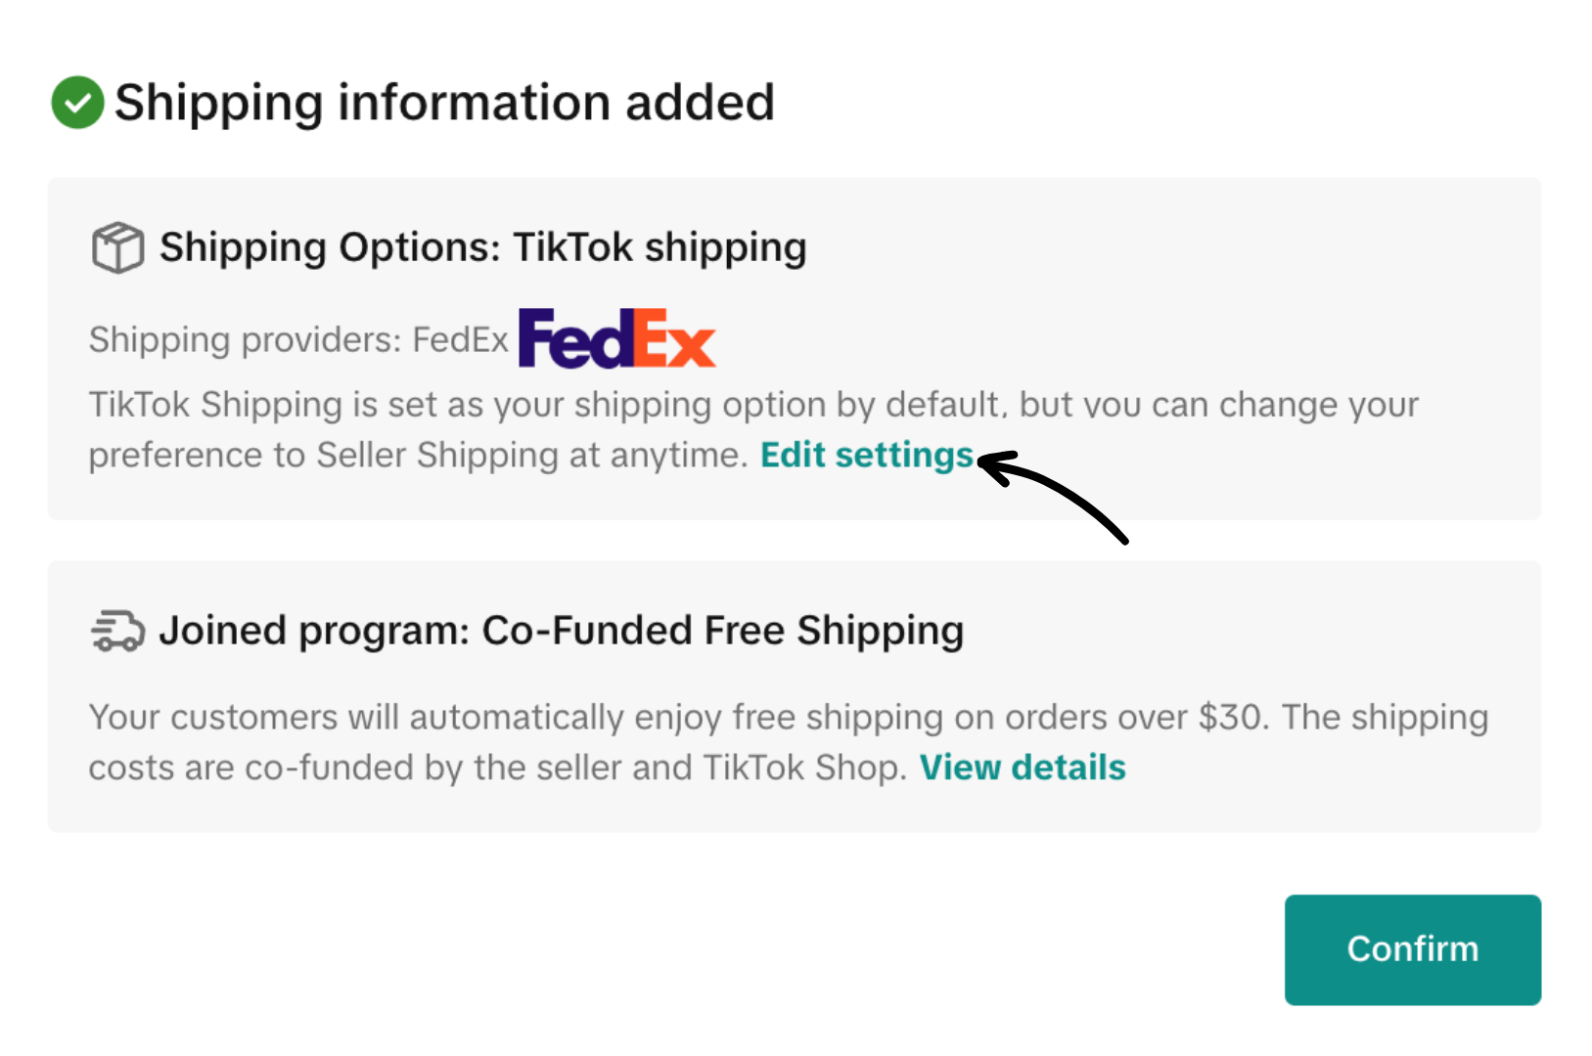Image resolution: width=1592 pixels, height=1056 pixels.
Task: Select the package box icon beside Shipping Options
Action: [x=116, y=247]
